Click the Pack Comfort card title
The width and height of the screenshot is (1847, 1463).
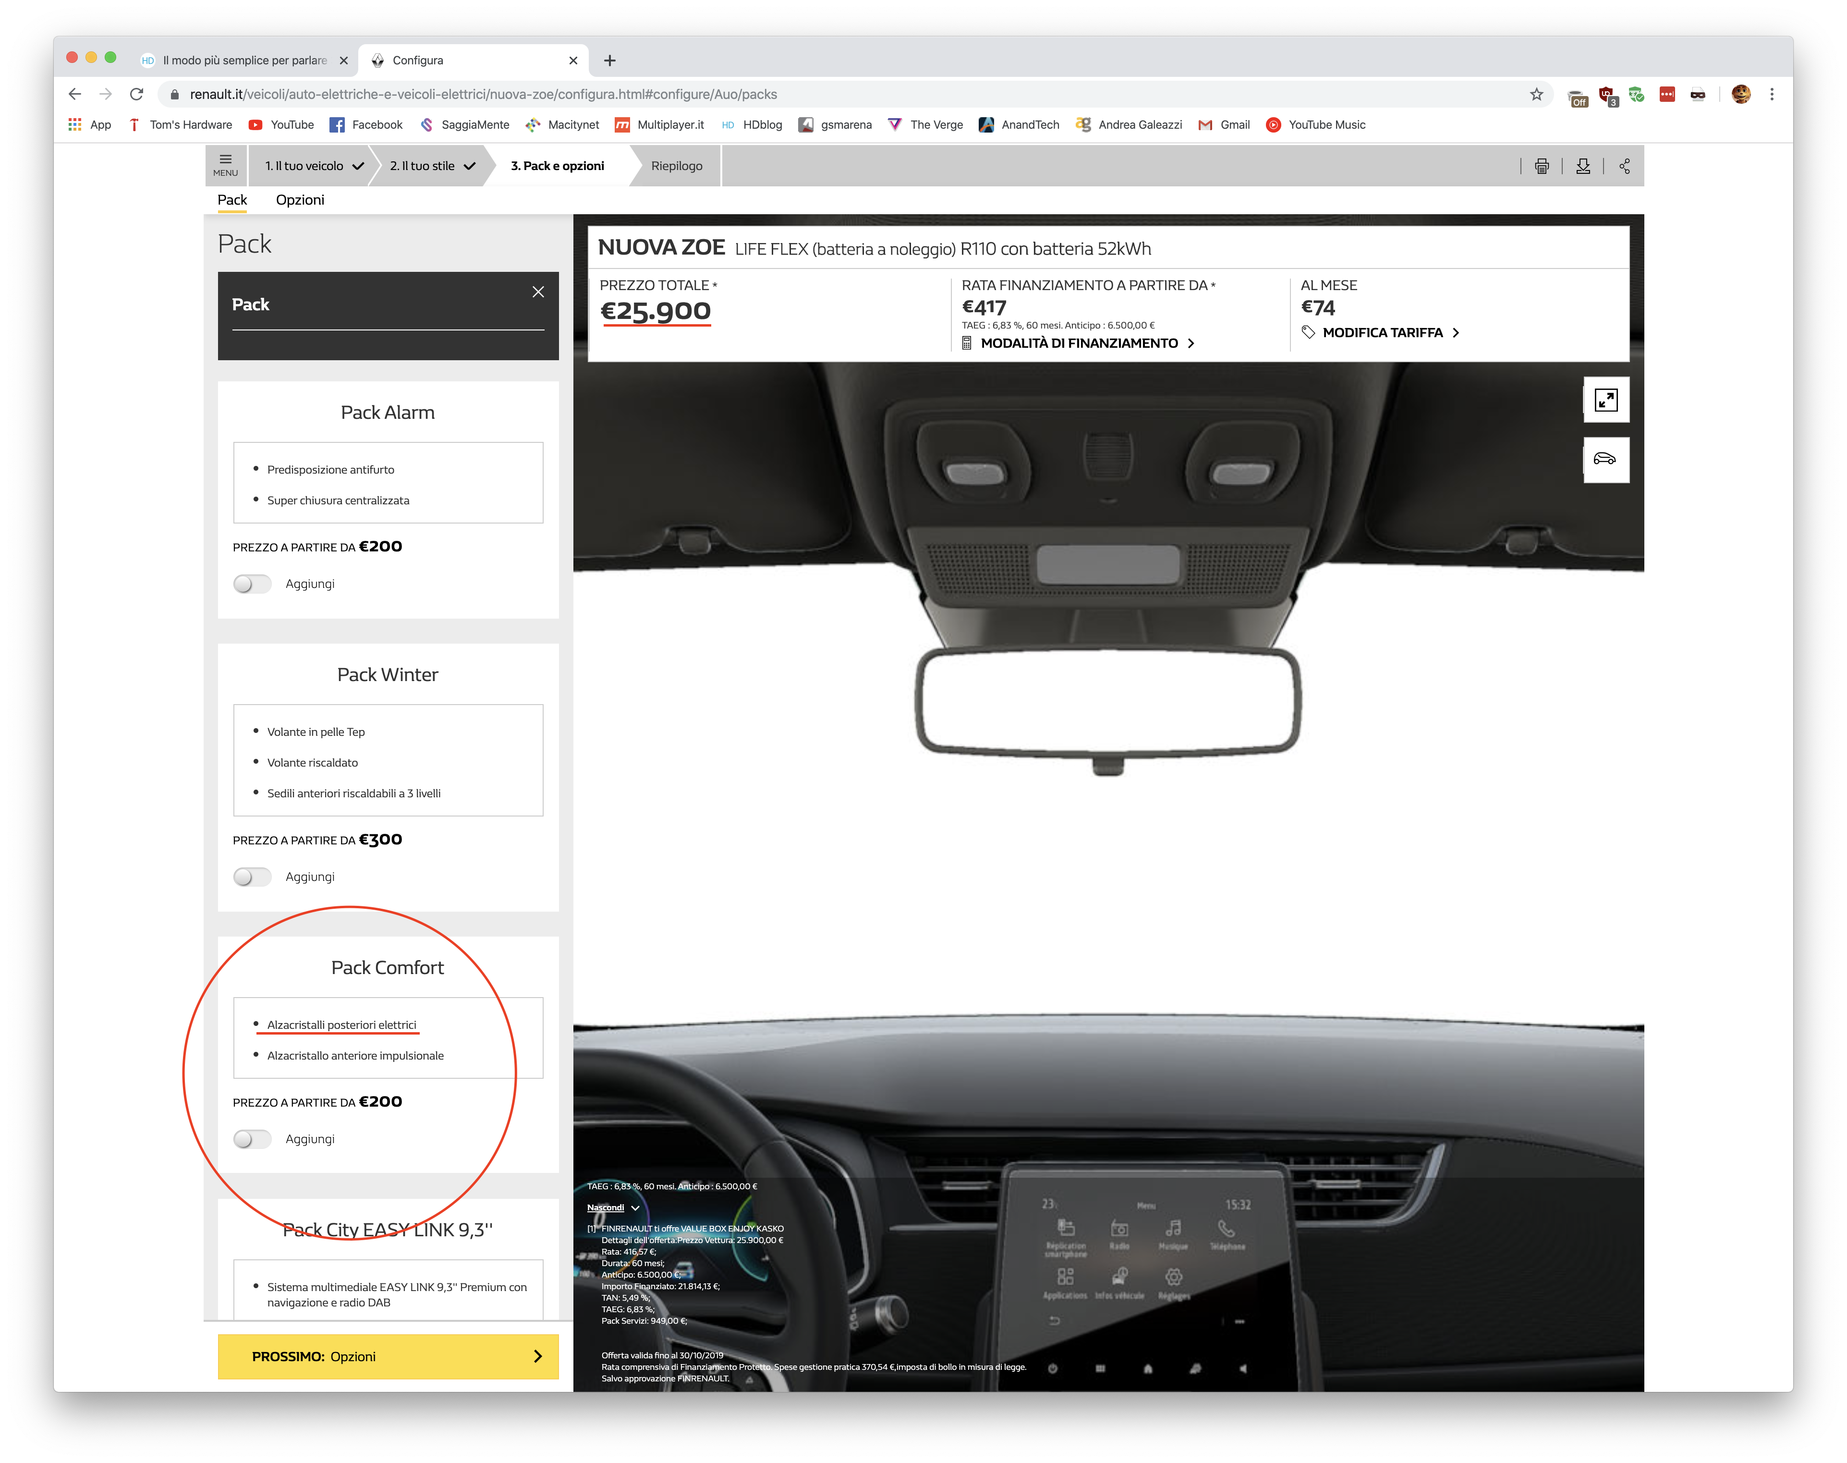pos(388,968)
